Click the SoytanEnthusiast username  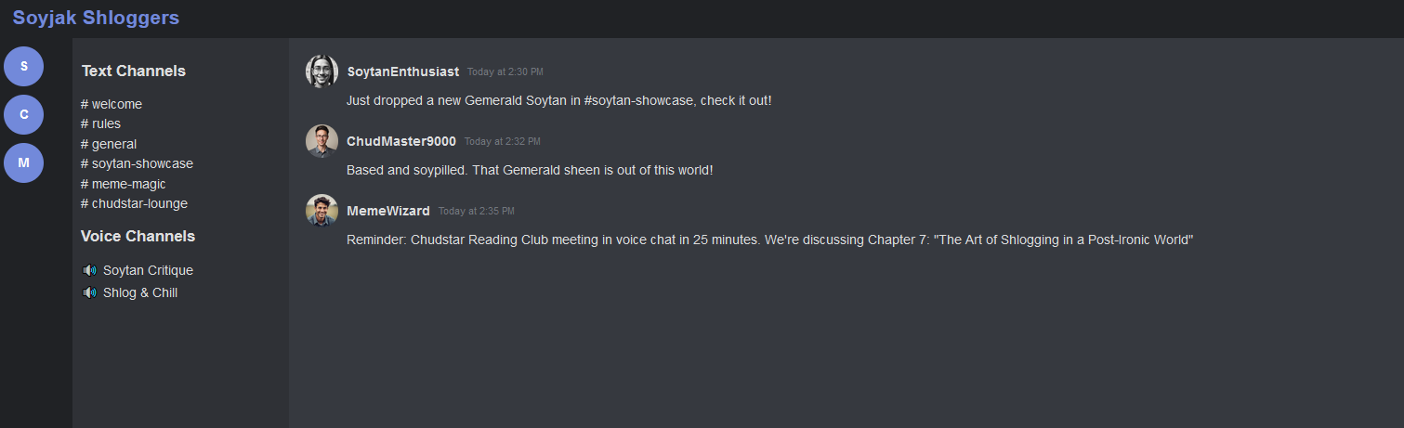pos(402,71)
